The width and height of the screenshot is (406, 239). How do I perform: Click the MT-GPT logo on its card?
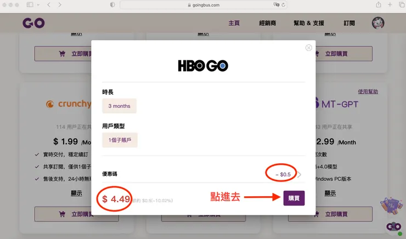pyautogui.click(x=337, y=104)
